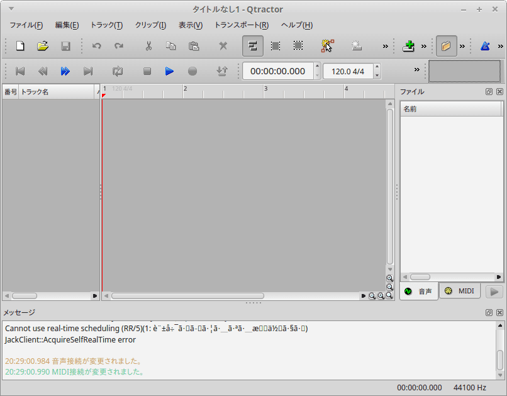This screenshot has height=396, width=507.
Task: Expand hidden view toolbar items
Action: tap(462, 46)
